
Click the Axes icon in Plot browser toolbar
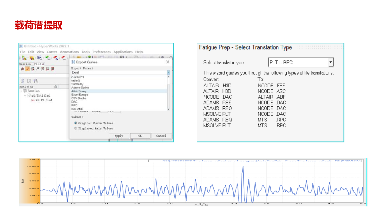click(47, 69)
